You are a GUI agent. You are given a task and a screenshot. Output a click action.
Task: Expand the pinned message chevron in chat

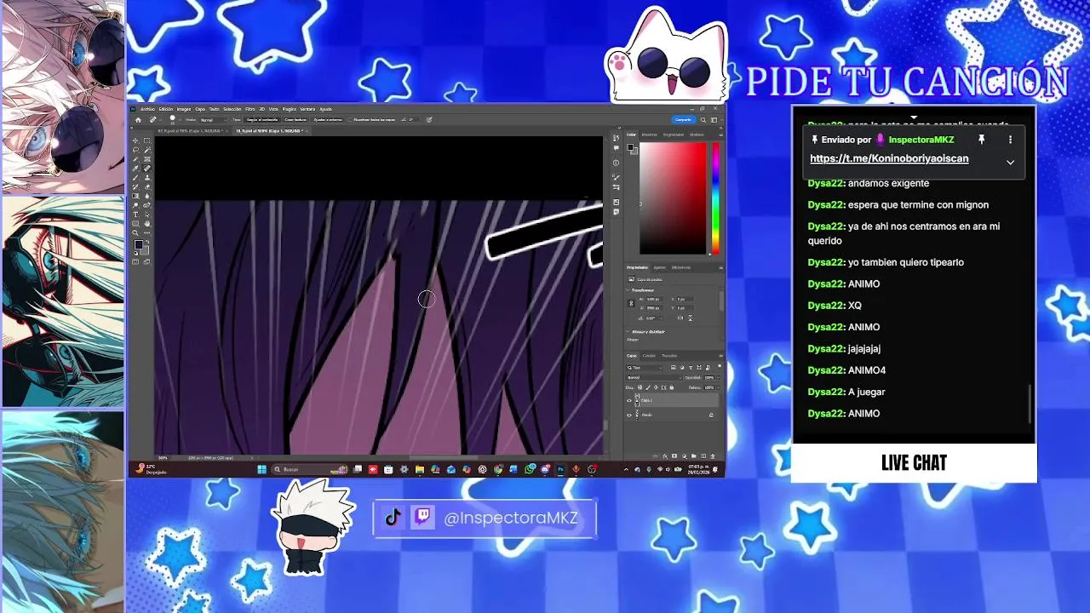tap(1010, 162)
